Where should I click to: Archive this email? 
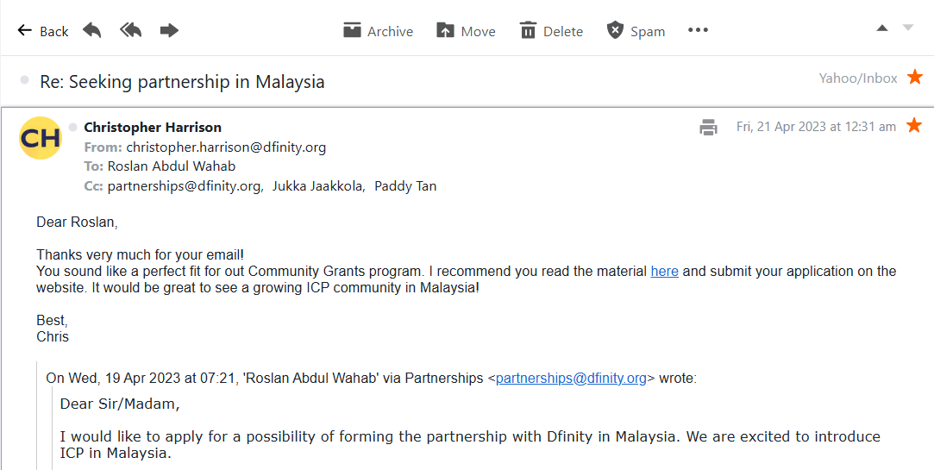click(378, 31)
